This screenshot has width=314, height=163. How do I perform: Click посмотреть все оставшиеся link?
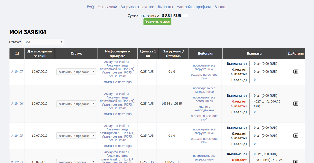[x=204, y=99]
